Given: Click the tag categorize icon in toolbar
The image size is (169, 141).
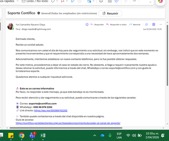Looking at the screenshot, I should click(x=53, y=1).
